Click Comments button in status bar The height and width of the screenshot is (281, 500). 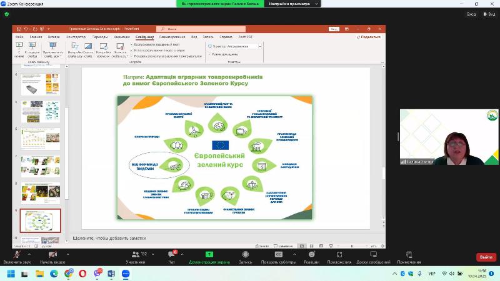point(283,246)
